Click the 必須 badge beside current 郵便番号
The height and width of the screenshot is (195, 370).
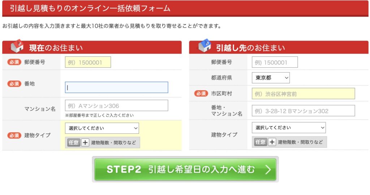coord(14,62)
